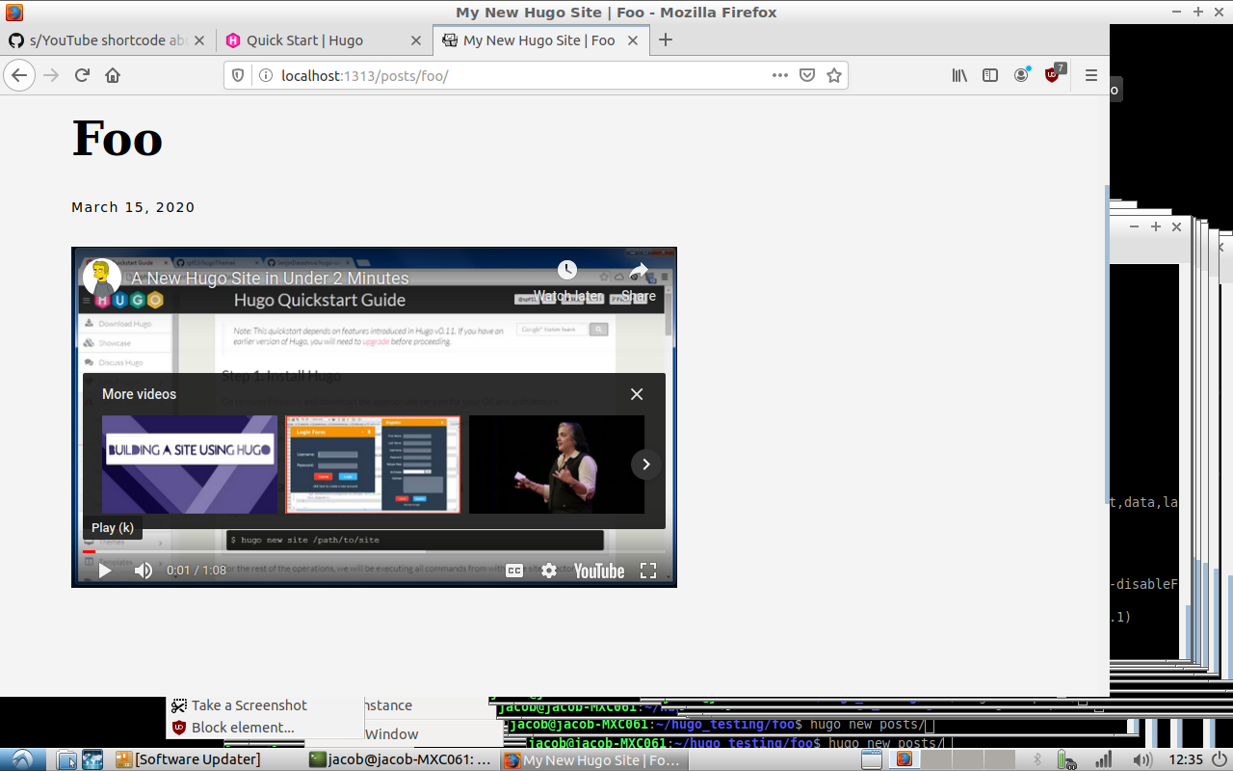The height and width of the screenshot is (771, 1233).
Task: Open the Firefox library icon
Action: tap(959, 75)
